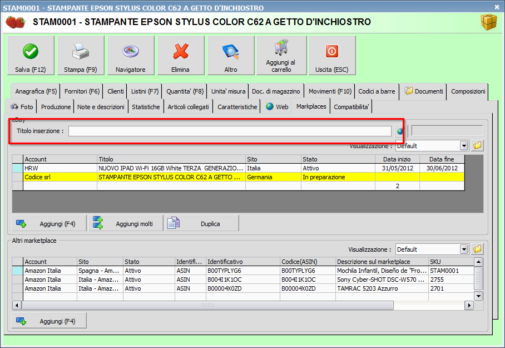Click the Salva (F12) green checkmark button

(31, 56)
